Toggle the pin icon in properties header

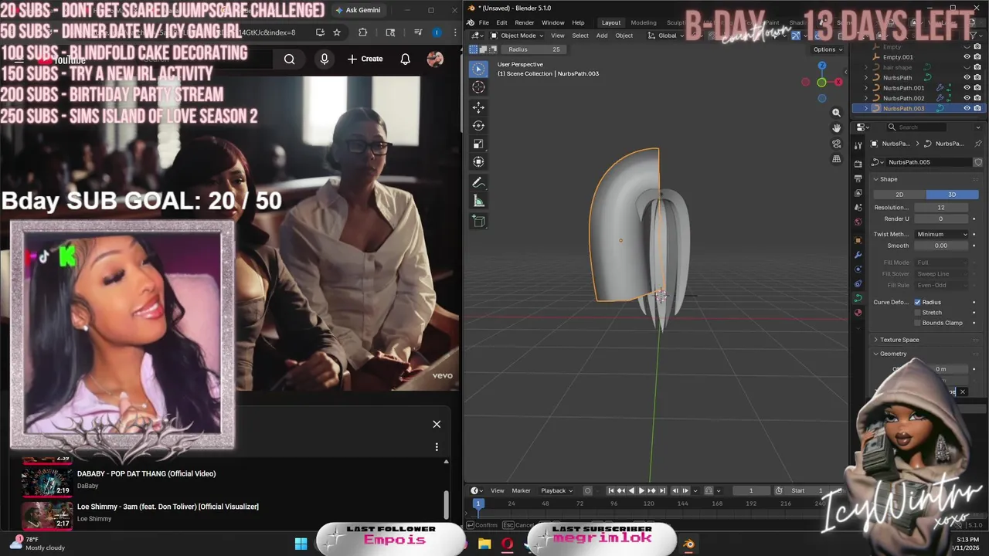click(978, 144)
